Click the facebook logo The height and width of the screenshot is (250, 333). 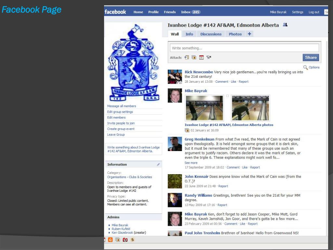coord(115,12)
